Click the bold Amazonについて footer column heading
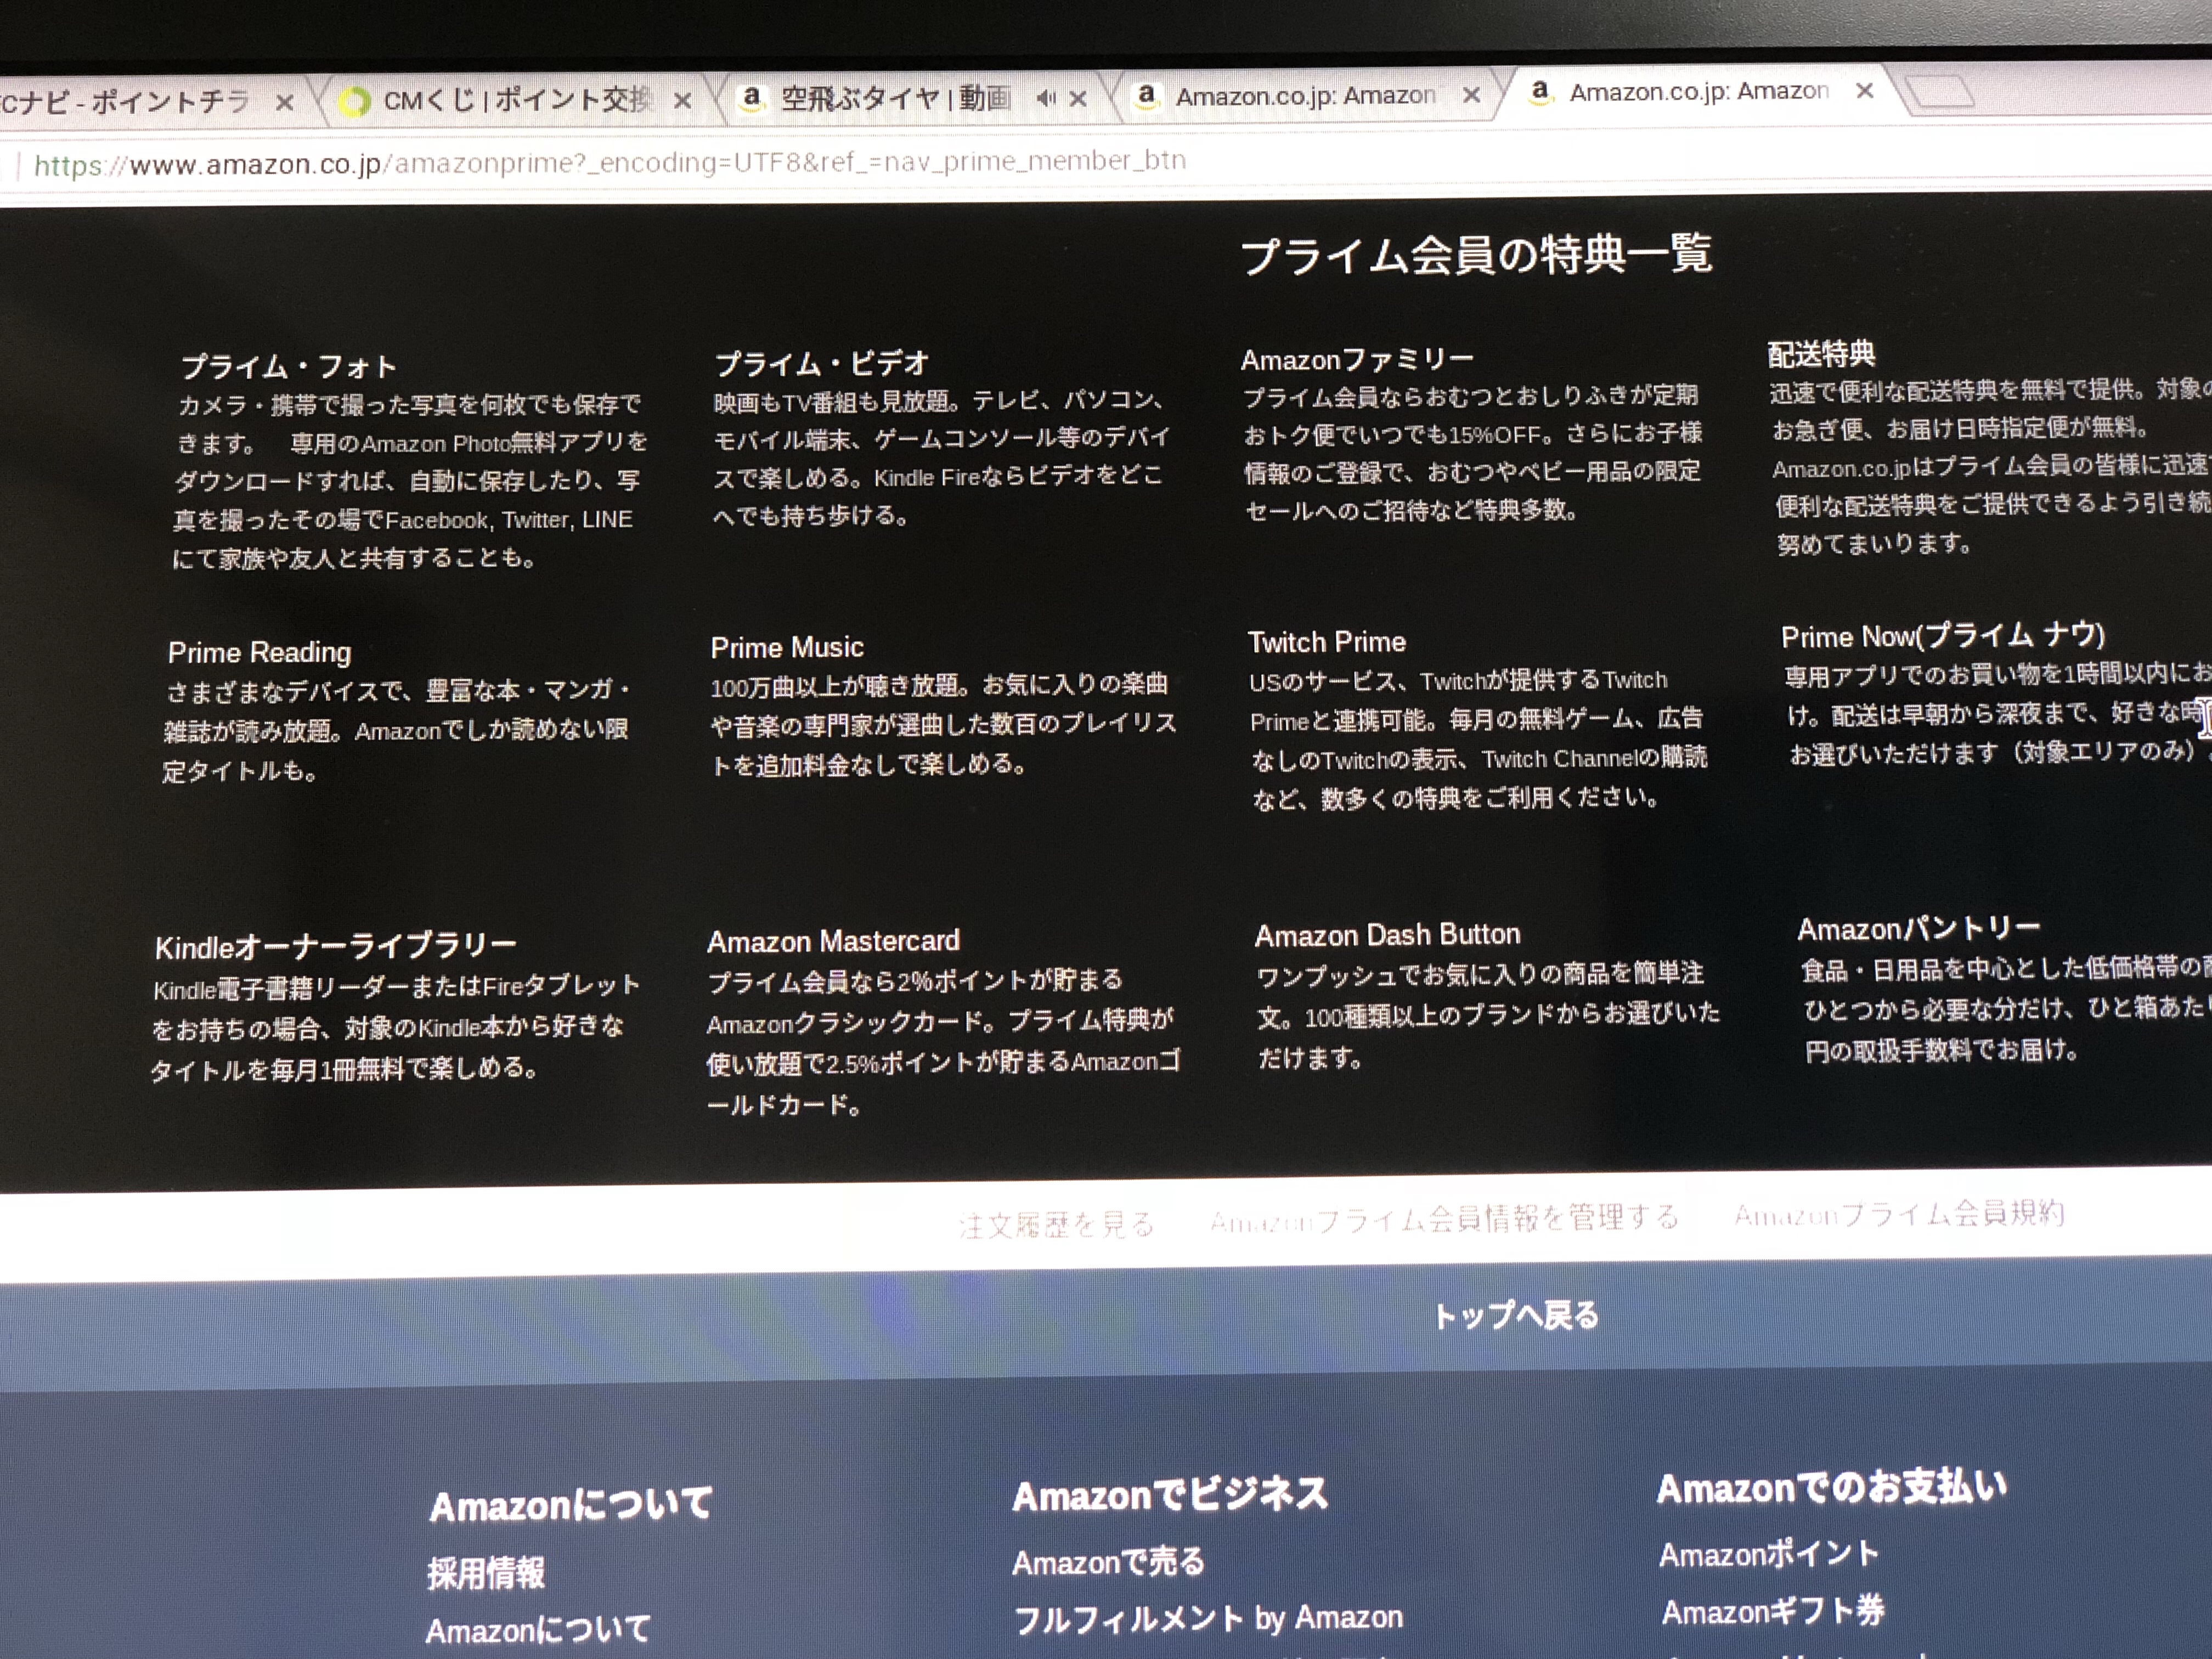2212x1659 pixels. tap(570, 1504)
